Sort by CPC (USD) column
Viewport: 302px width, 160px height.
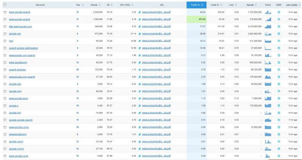126,5
